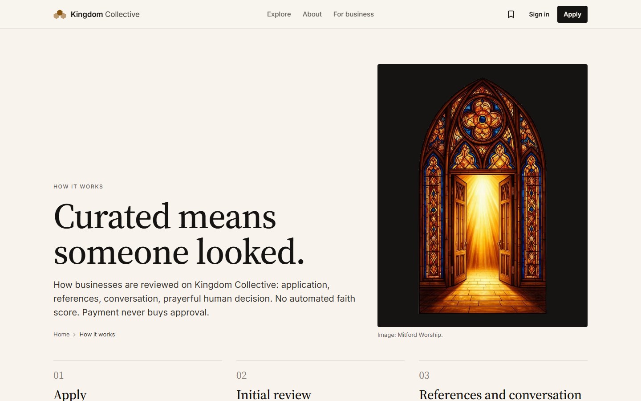Screen dimensions: 641x401
Task: Select the 'How it works' breadcrumb item
Action: (97, 335)
